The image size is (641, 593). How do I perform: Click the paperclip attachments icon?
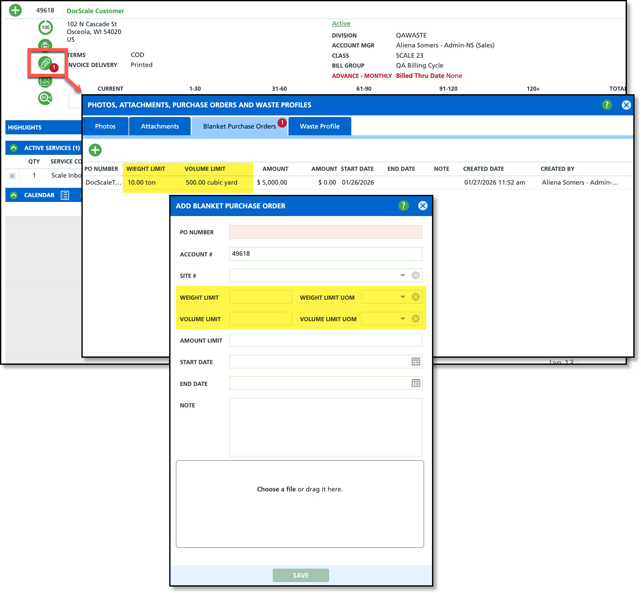click(45, 63)
